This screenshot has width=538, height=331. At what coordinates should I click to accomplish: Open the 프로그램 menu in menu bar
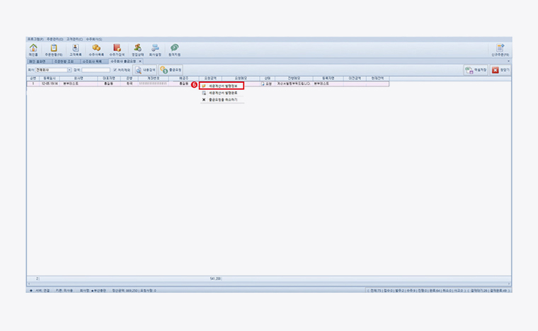[35, 39]
